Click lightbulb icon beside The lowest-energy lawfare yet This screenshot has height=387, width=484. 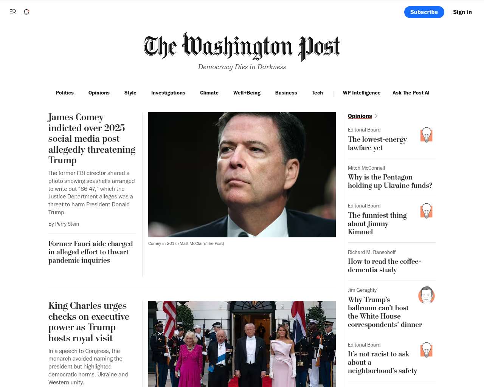point(427,135)
